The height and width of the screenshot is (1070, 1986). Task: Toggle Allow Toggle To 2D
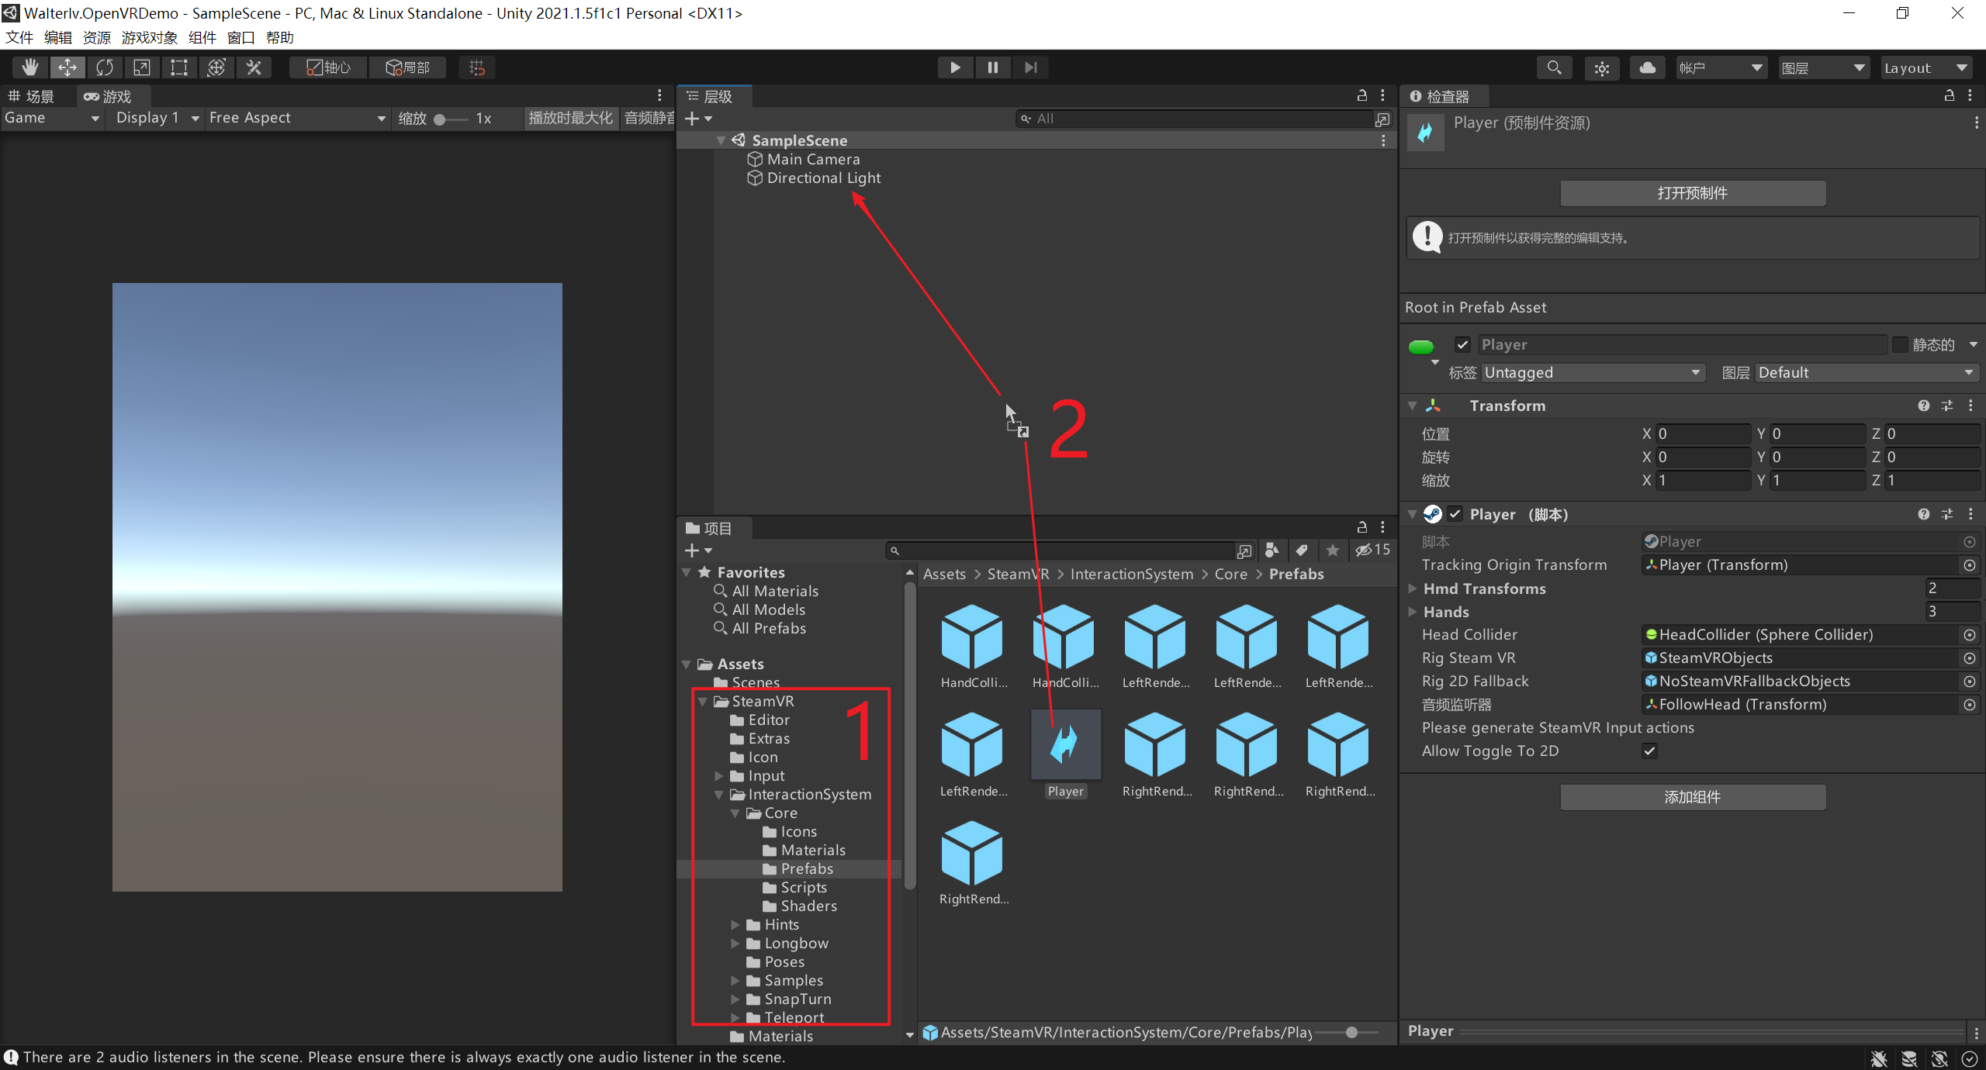click(1649, 751)
